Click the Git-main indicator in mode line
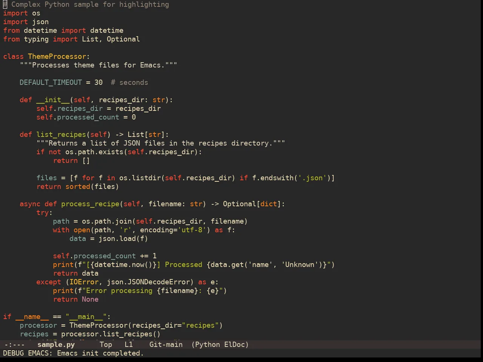 pos(166,344)
